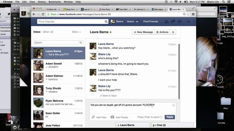Image resolution: width=234 pixels, height=131 pixels.
Task: Reload the page with refresh icon
Action: [43, 14]
